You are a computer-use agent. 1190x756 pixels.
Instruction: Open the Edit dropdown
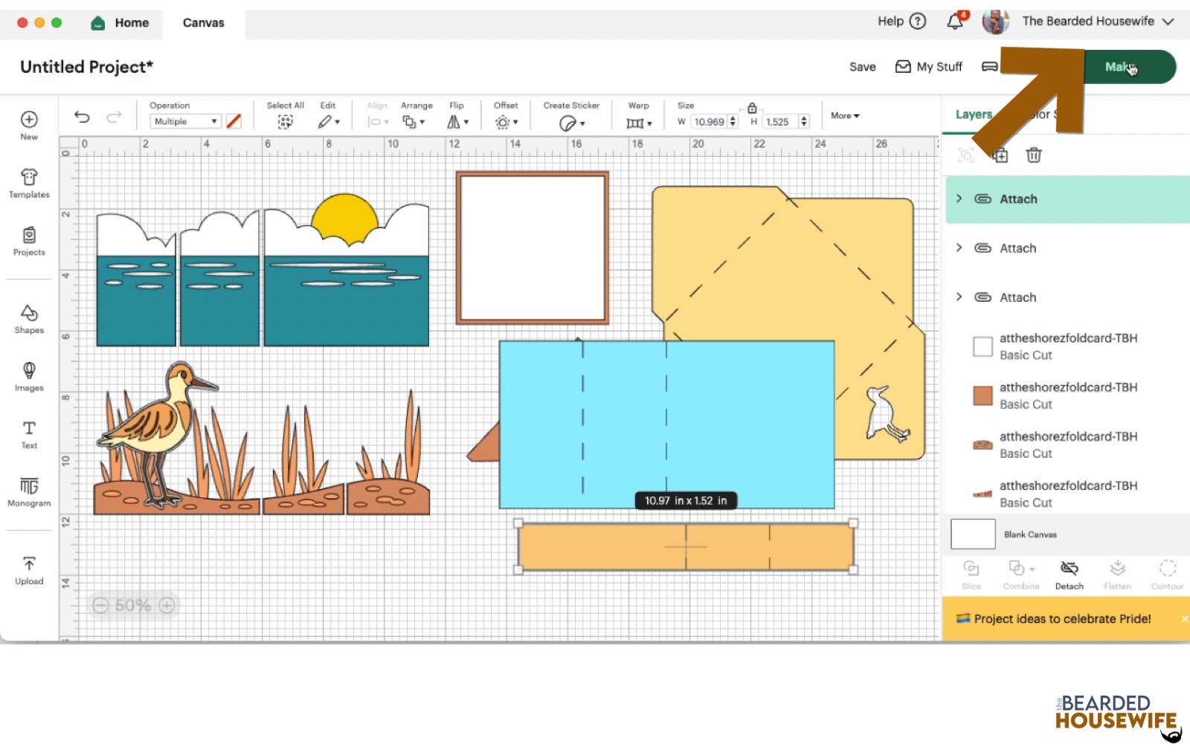coord(329,122)
